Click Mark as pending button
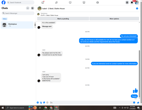Image resolution: width=142 pixels, height=110 pixels. pos(63,19)
